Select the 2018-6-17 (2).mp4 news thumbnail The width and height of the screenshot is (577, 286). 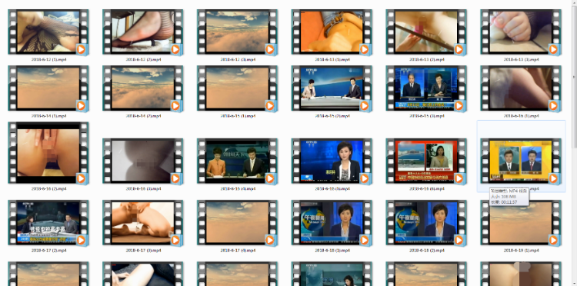click(x=48, y=223)
